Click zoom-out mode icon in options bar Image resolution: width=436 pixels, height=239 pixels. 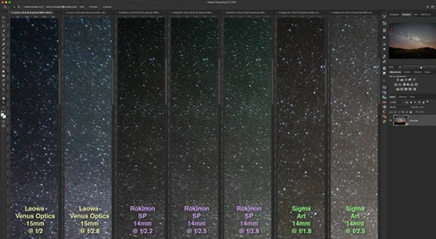(x=19, y=6)
